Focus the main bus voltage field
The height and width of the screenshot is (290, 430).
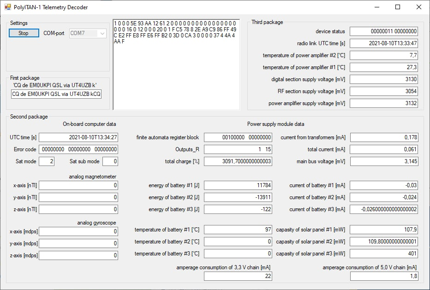pyautogui.click(x=384, y=161)
